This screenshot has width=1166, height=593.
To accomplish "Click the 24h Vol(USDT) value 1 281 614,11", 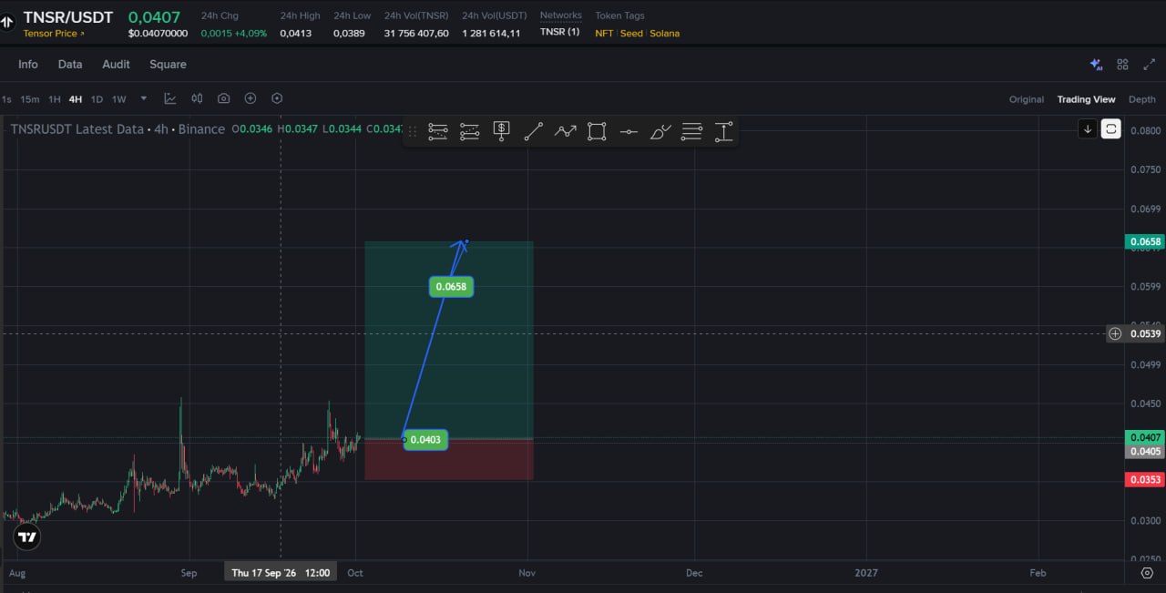I will (x=491, y=34).
